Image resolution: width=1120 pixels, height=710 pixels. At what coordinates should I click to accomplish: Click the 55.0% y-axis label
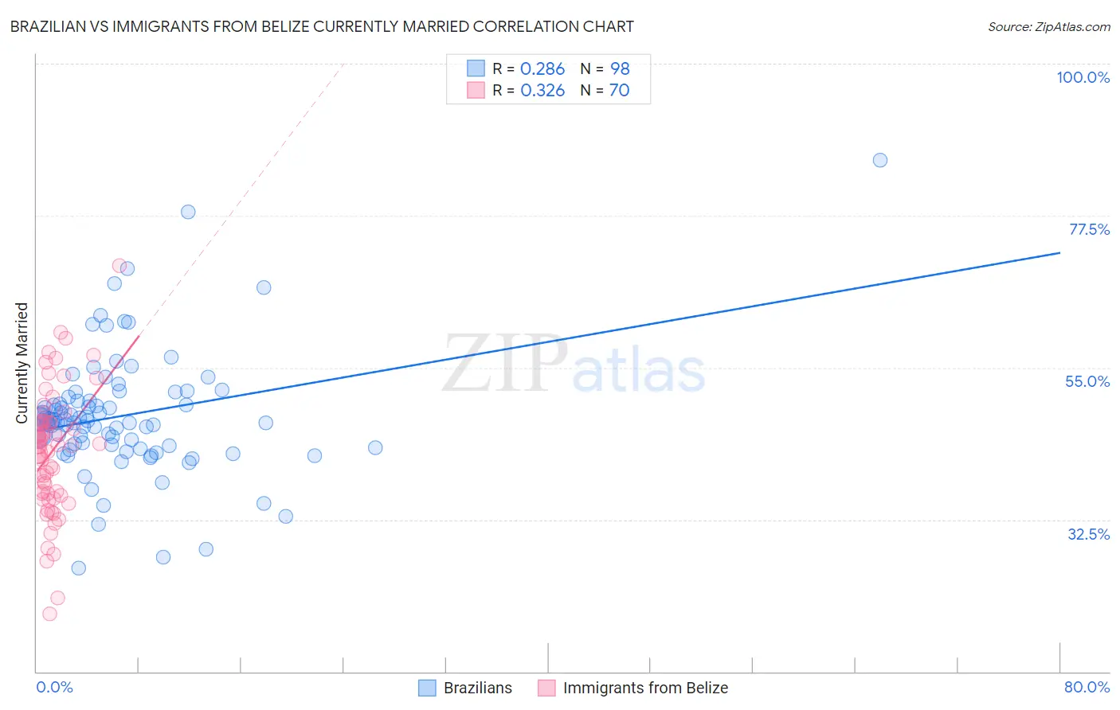[x=1087, y=381]
